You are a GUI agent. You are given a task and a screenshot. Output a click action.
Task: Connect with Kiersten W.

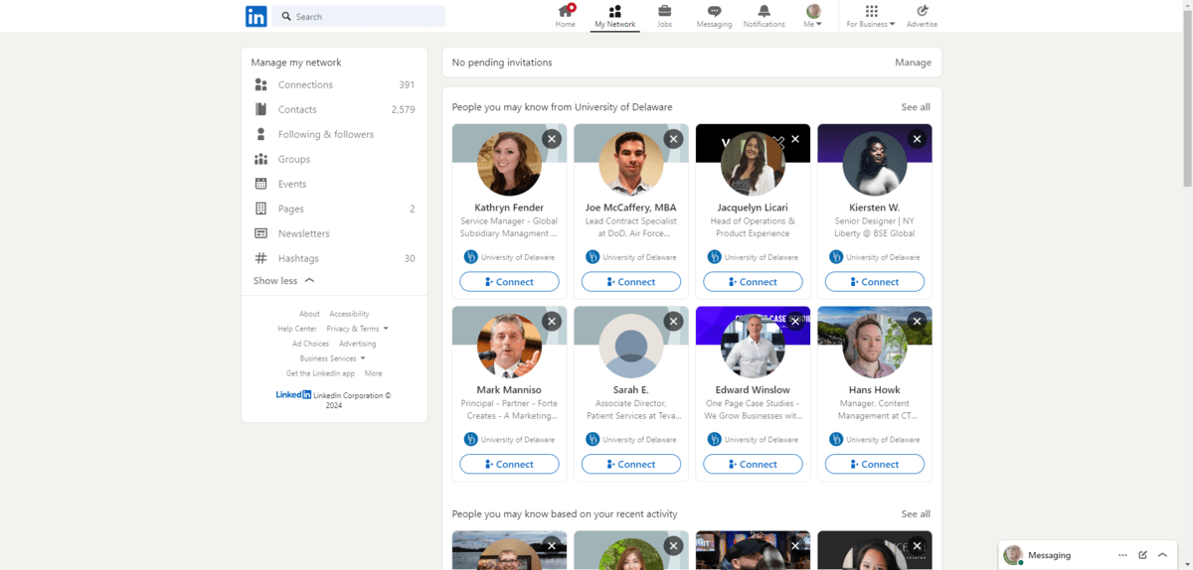(875, 282)
